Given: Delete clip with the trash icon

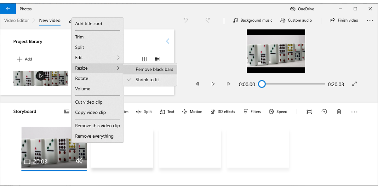Looking at the screenshot, I should (x=339, y=112).
